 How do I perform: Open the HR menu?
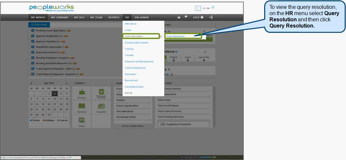[x=127, y=17]
